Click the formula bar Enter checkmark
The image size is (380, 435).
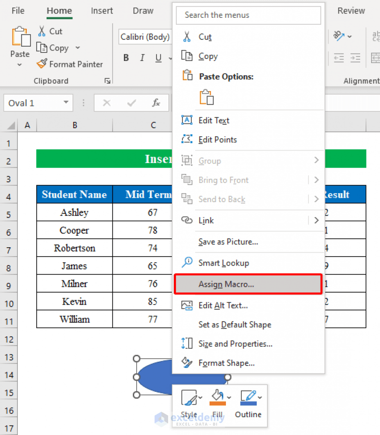[131, 103]
